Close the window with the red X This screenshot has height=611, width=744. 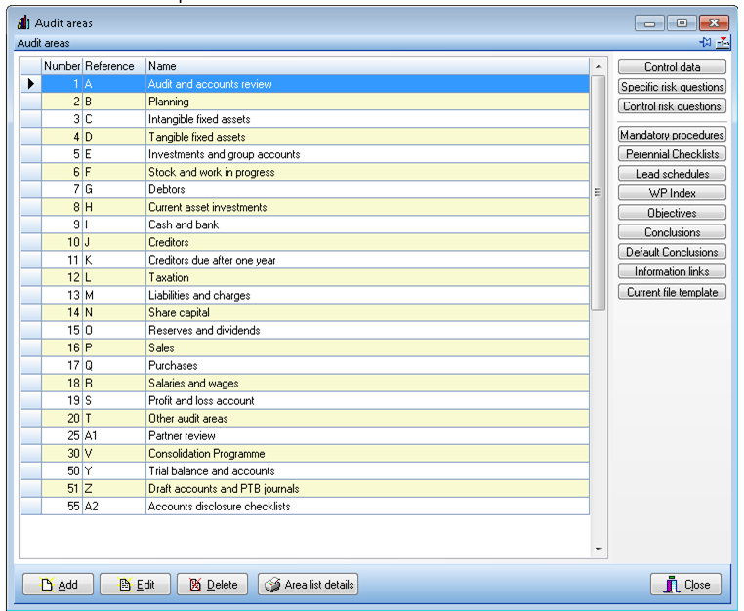714,23
